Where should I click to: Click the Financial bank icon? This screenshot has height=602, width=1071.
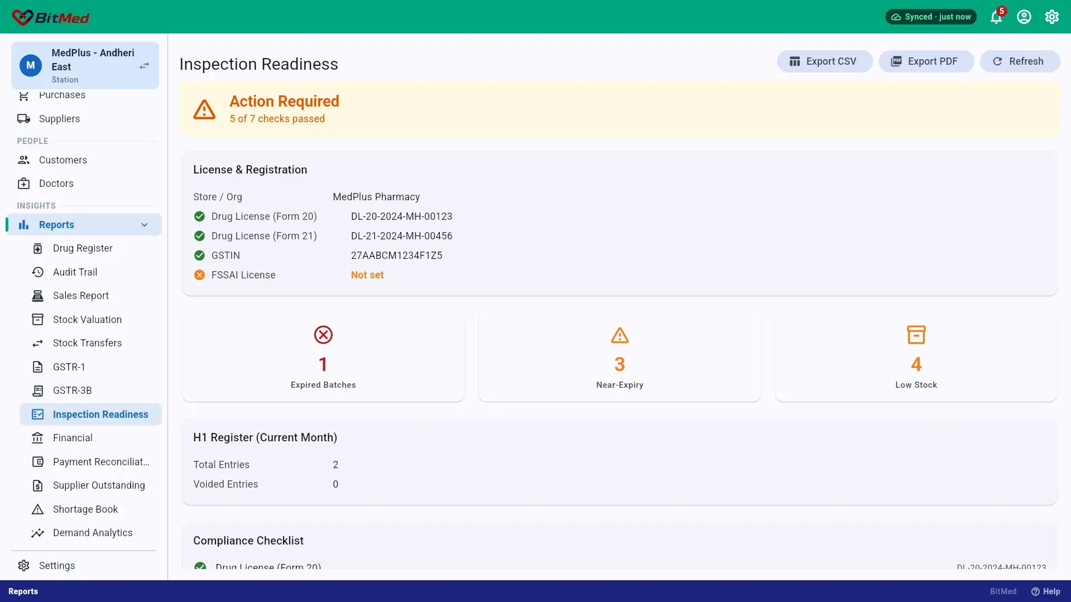click(x=37, y=438)
